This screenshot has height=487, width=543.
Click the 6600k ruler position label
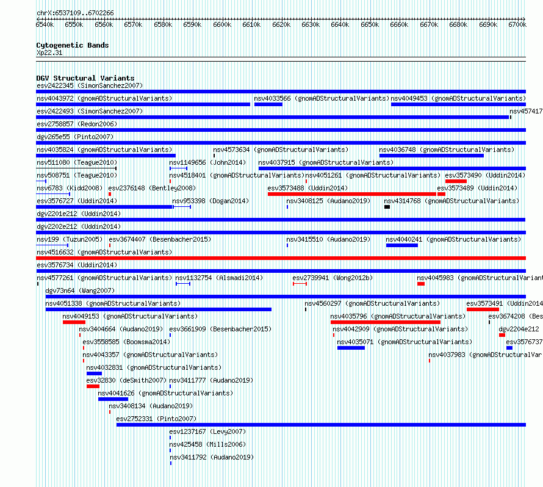click(222, 24)
